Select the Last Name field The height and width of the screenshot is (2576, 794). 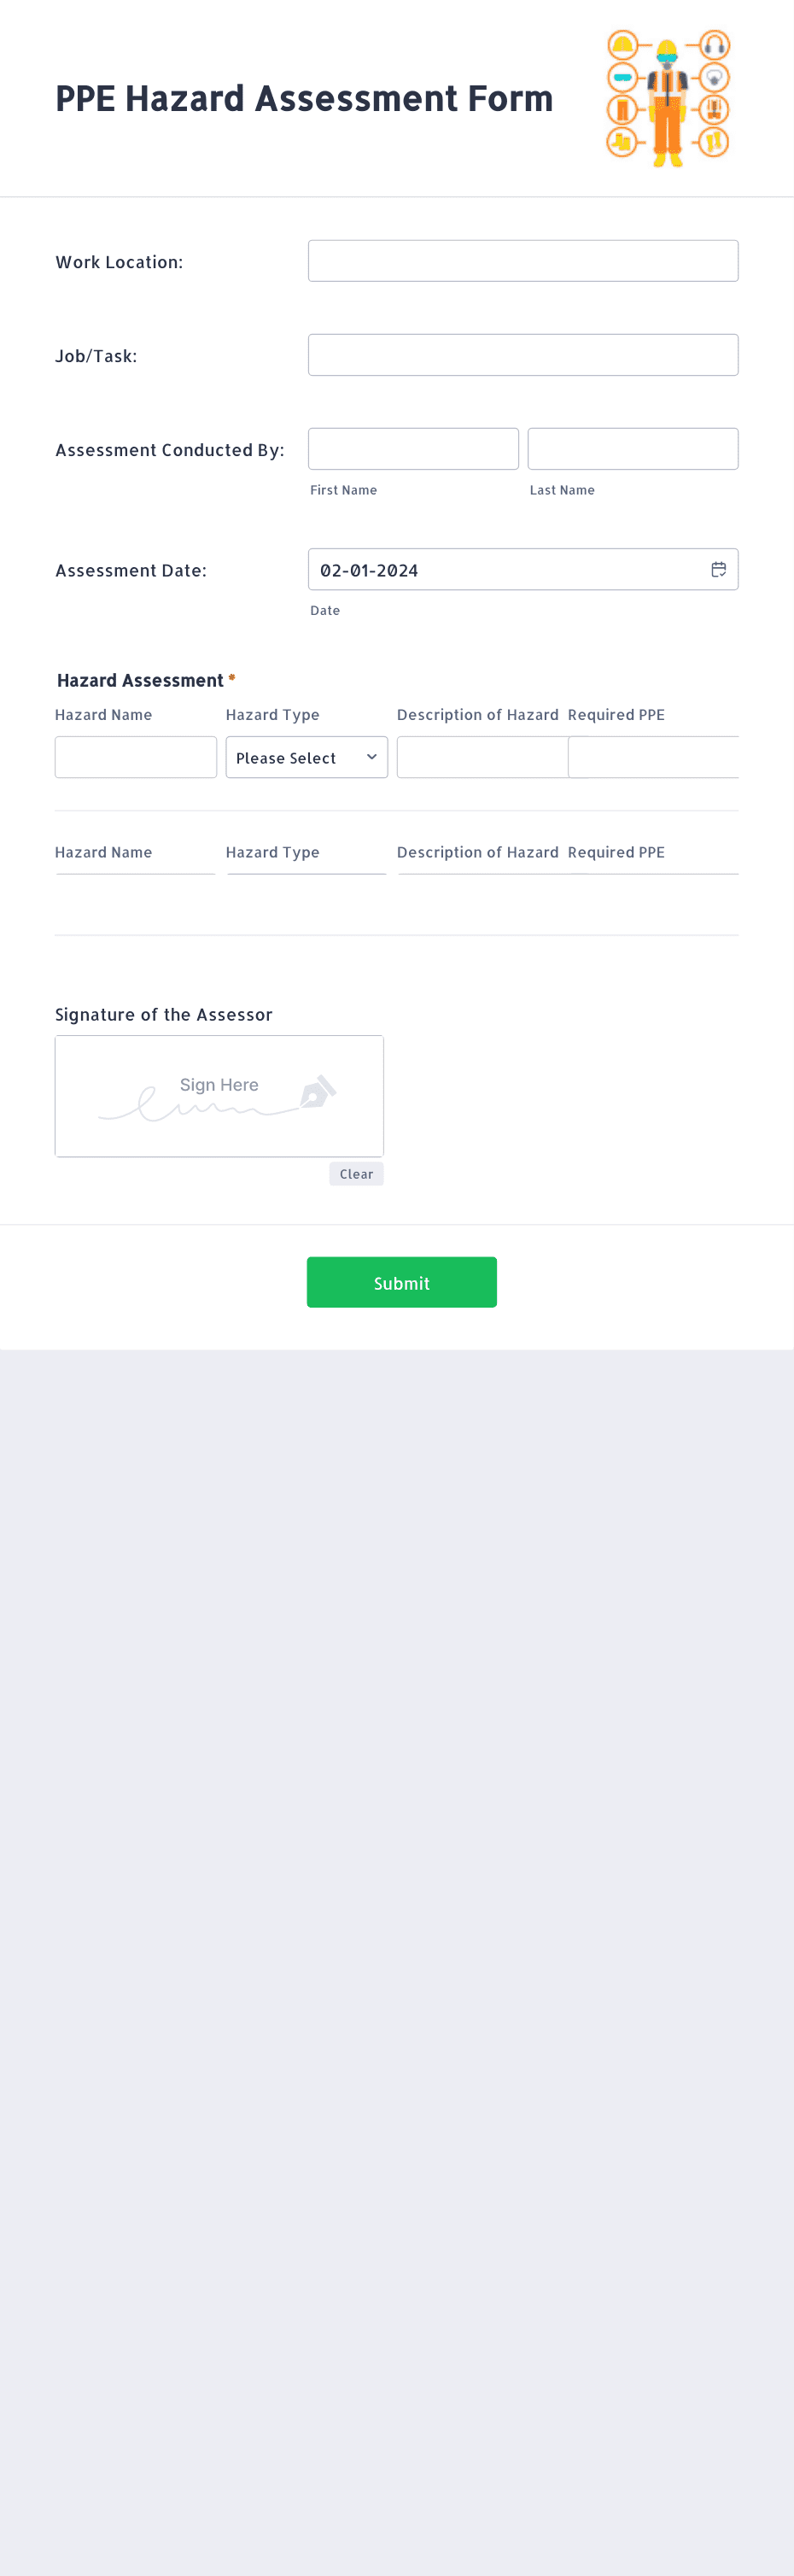click(632, 448)
